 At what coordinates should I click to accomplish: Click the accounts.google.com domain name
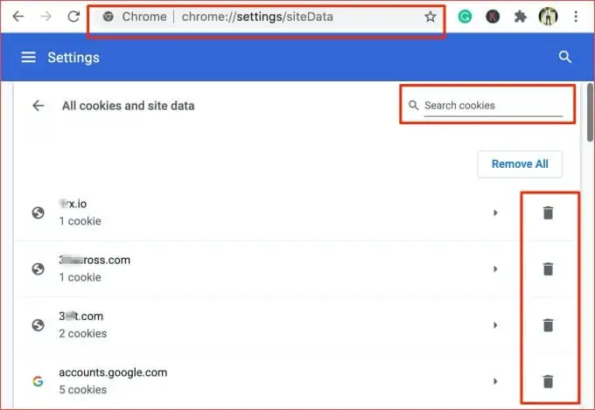[113, 372]
